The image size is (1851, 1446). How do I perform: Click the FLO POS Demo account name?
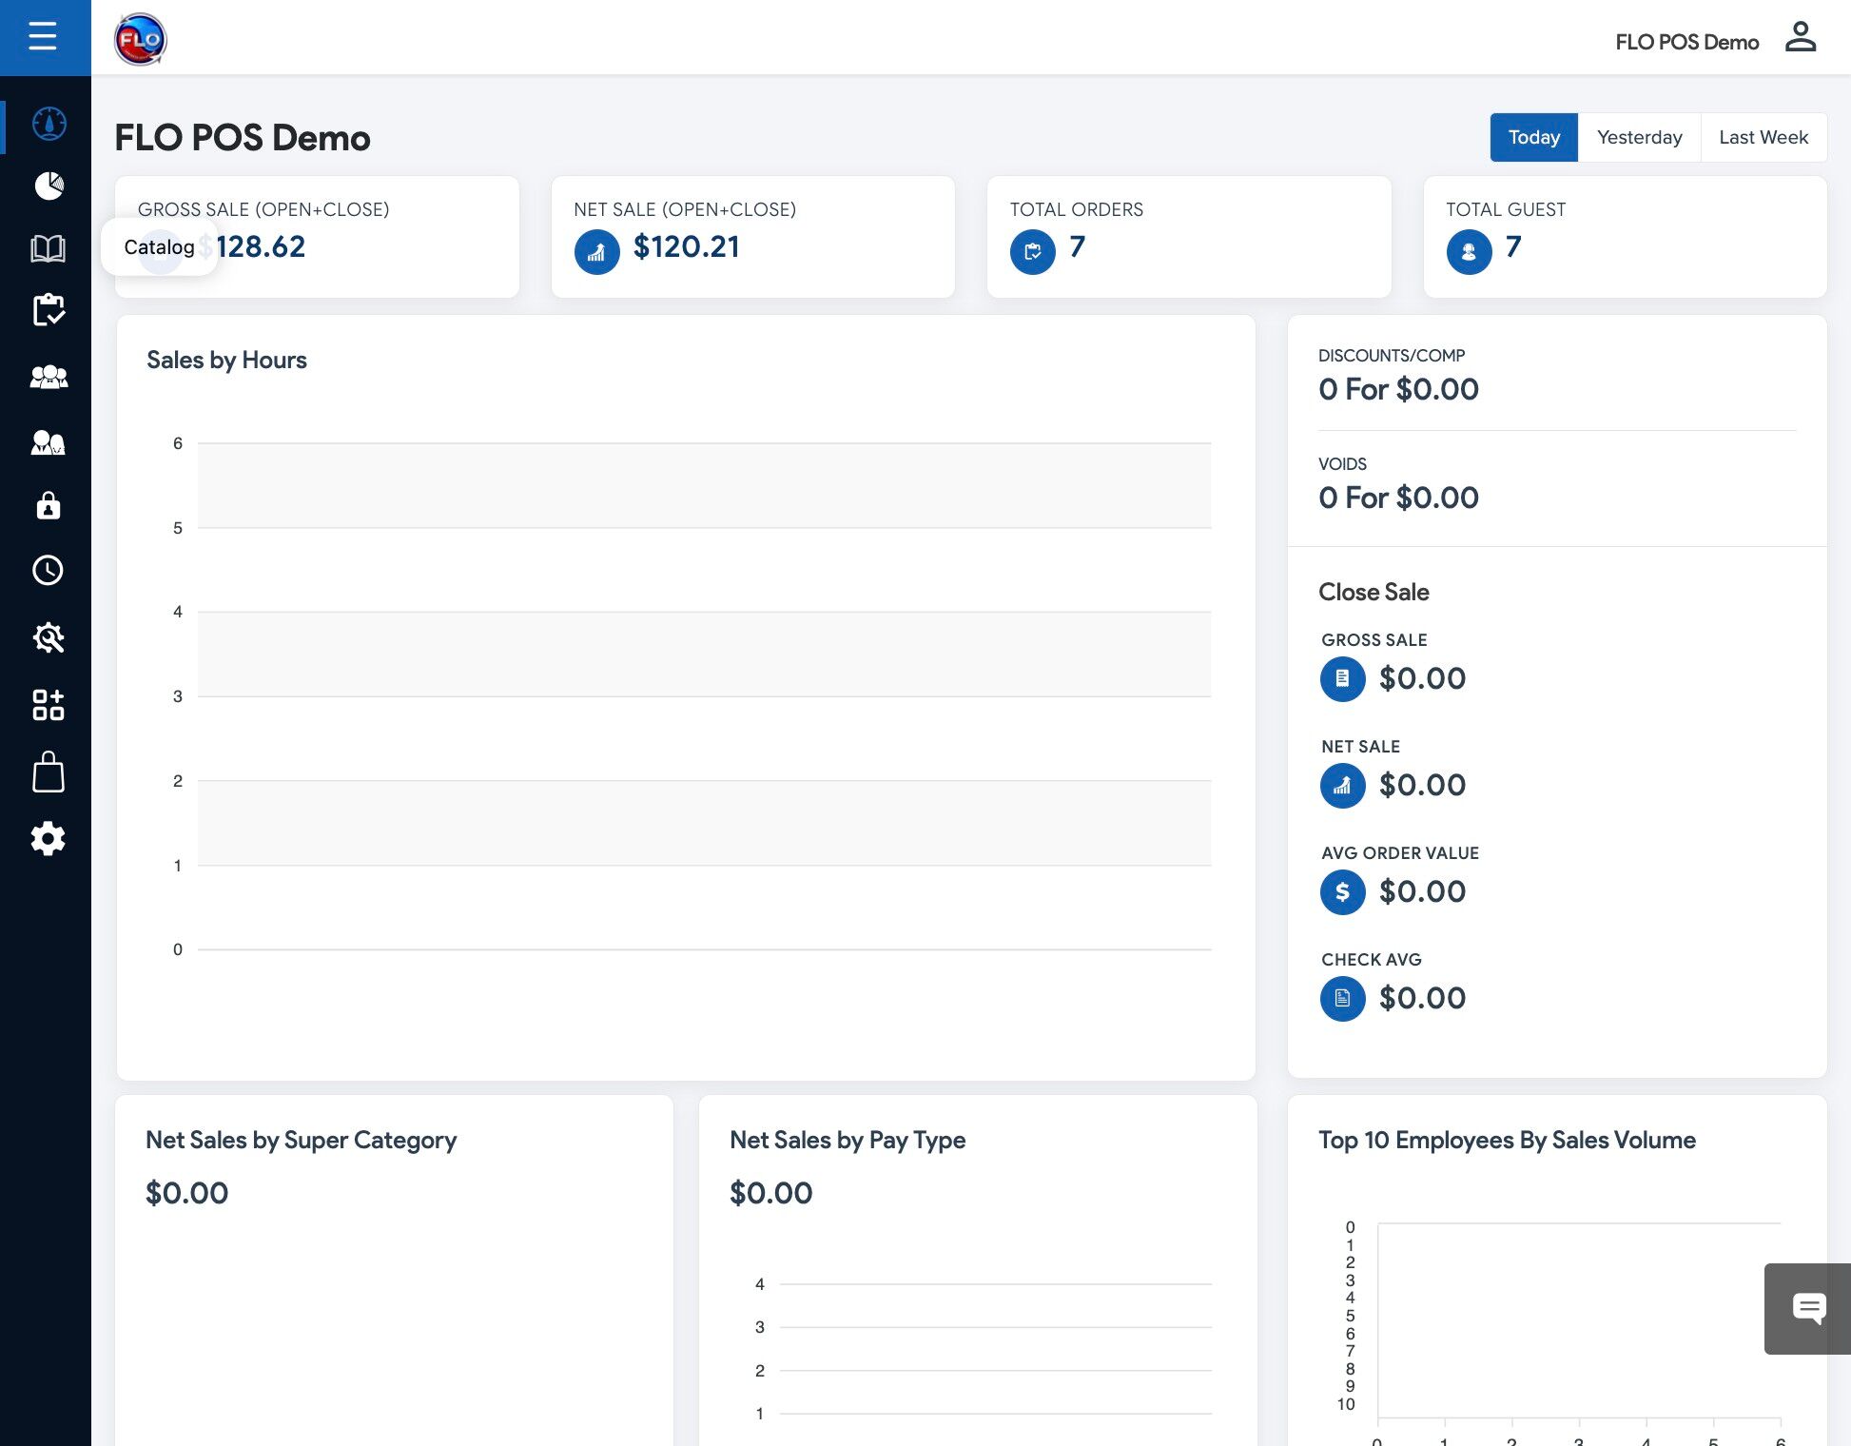(x=1686, y=42)
